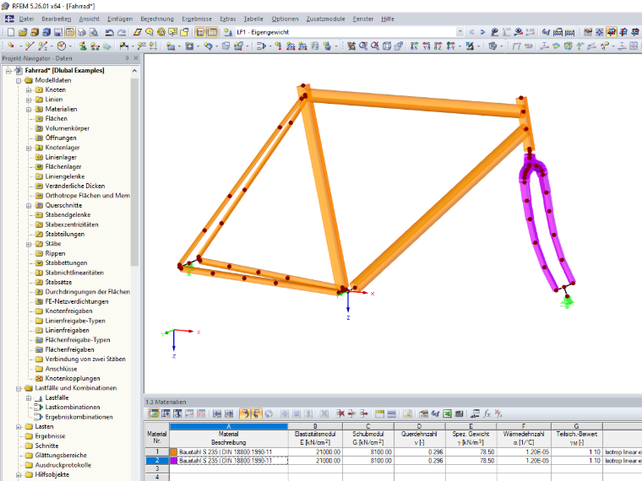Toggle the highlighted window layout button

click(x=70, y=32)
